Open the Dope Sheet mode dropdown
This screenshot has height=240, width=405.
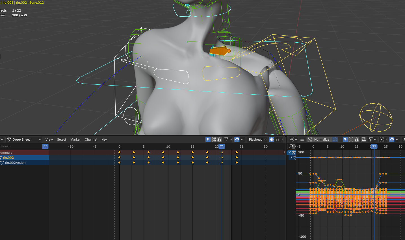pyautogui.click(x=24, y=139)
